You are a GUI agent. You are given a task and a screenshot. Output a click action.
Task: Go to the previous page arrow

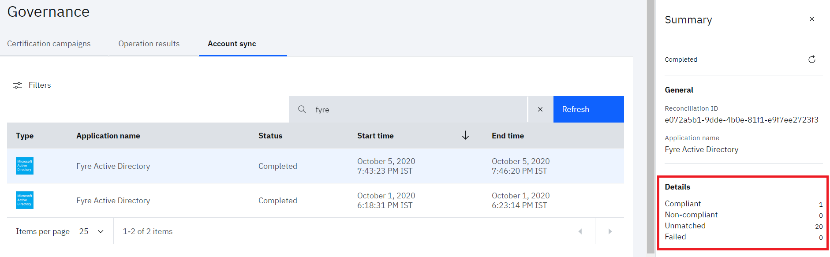point(580,231)
